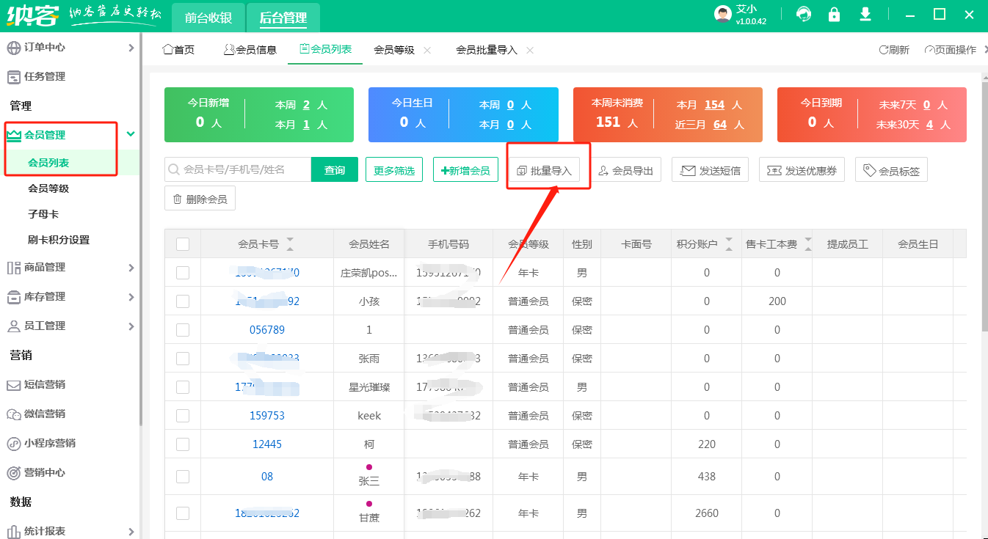Toggle the select-all checkbox in table header

[x=183, y=244]
